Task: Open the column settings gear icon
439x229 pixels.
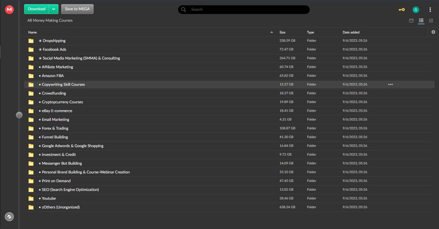Action: (433, 32)
